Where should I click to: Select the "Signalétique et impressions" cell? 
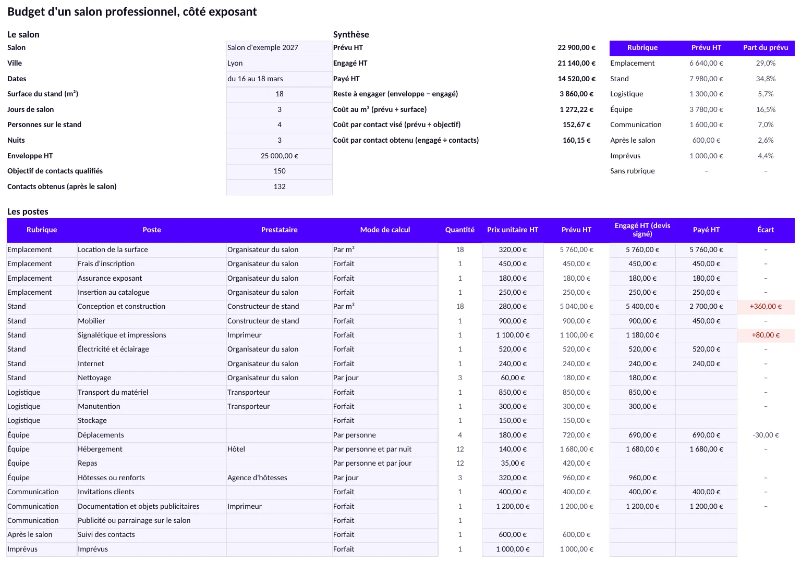[x=152, y=335]
